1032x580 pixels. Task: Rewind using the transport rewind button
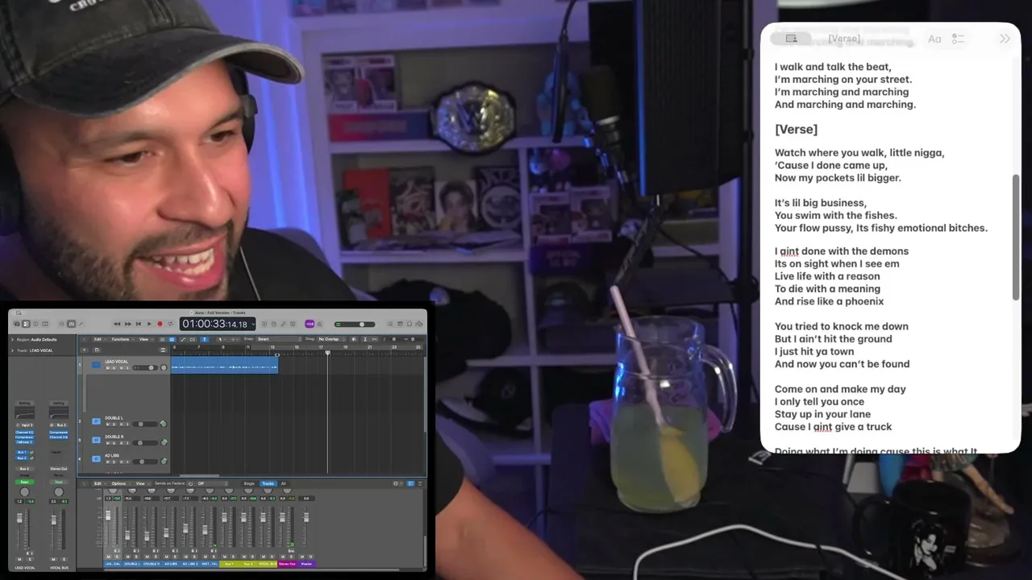click(x=118, y=324)
